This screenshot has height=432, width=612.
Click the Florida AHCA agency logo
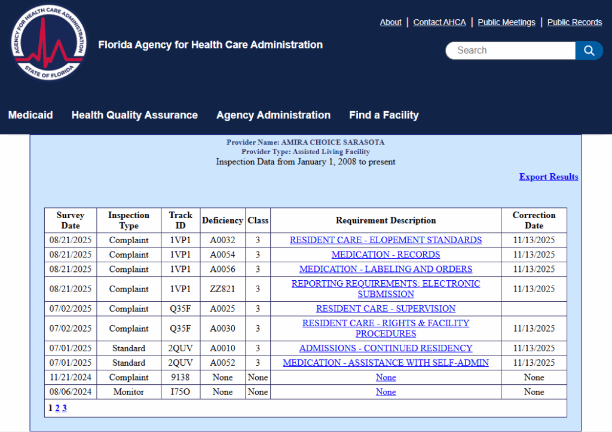click(x=50, y=42)
